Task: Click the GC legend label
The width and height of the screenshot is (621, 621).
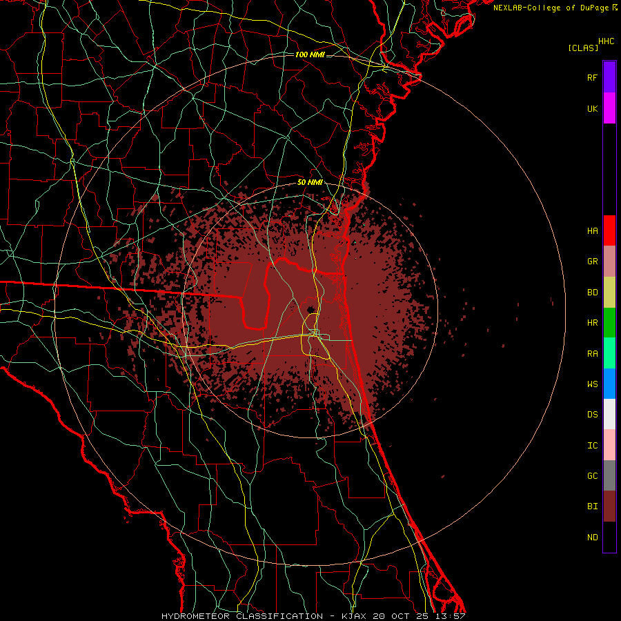Action: [x=592, y=476]
